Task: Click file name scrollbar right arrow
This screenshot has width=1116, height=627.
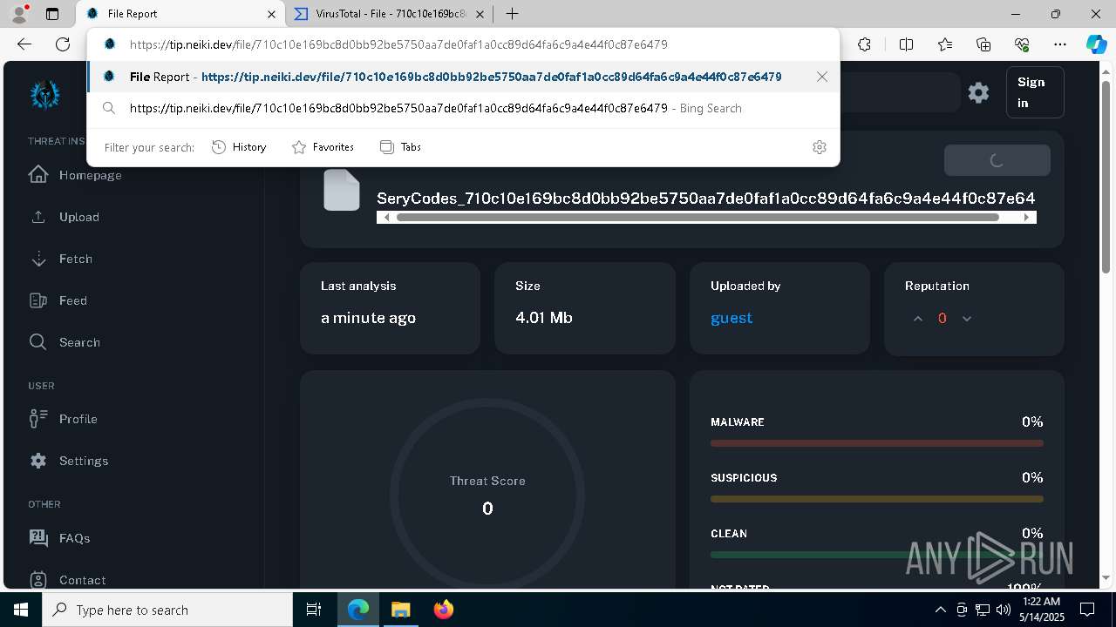Action: [x=1026, y=218]
